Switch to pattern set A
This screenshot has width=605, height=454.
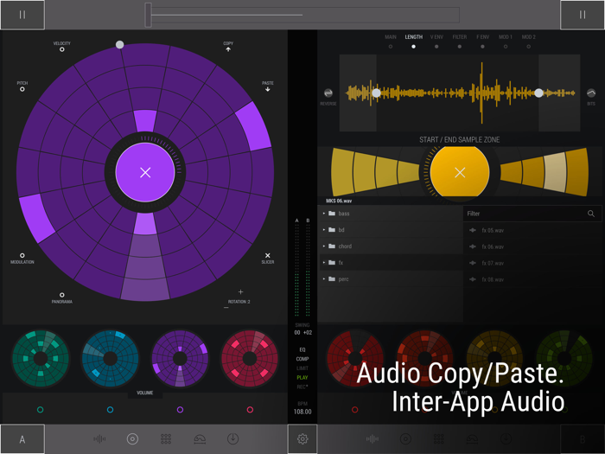point(22,439)
